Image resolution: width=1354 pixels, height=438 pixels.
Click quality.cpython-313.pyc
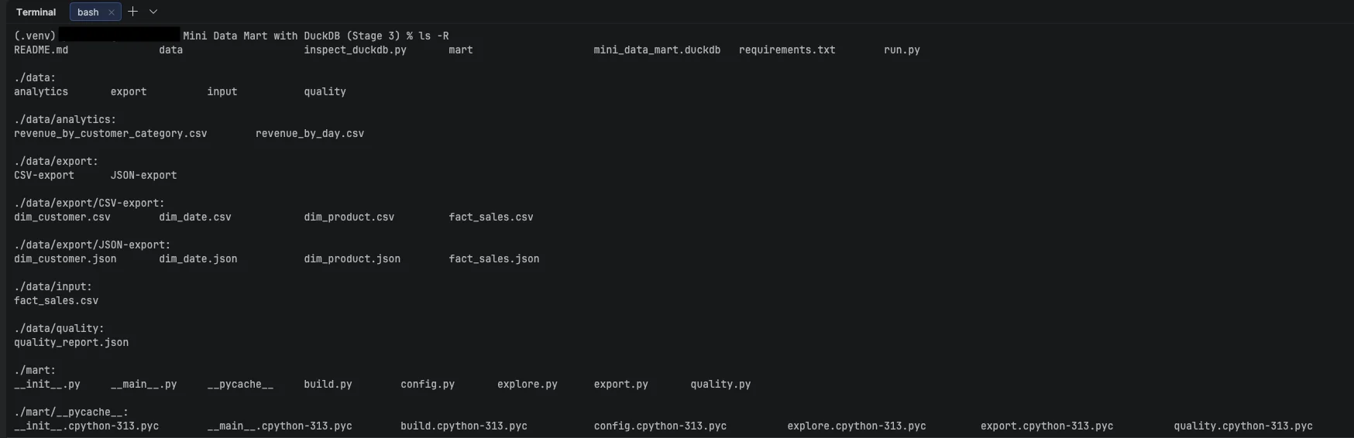pos(1243,426)
